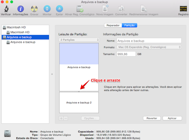Select the Arquivos e backup 2 partition block

(x=79, y=103)
